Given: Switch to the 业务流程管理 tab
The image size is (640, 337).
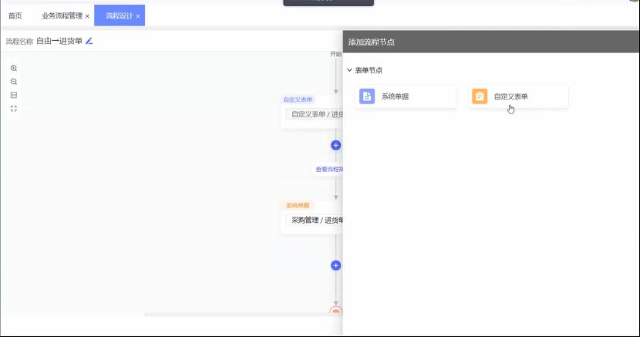Looking at the screenshot, I should [x=62, y=15].
